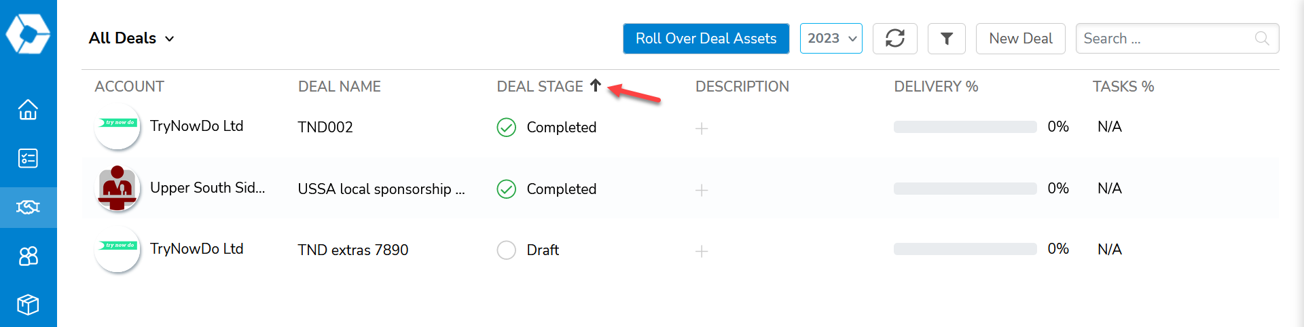Click the New Deal button

pyautogui.click(x=1021, y=39)
